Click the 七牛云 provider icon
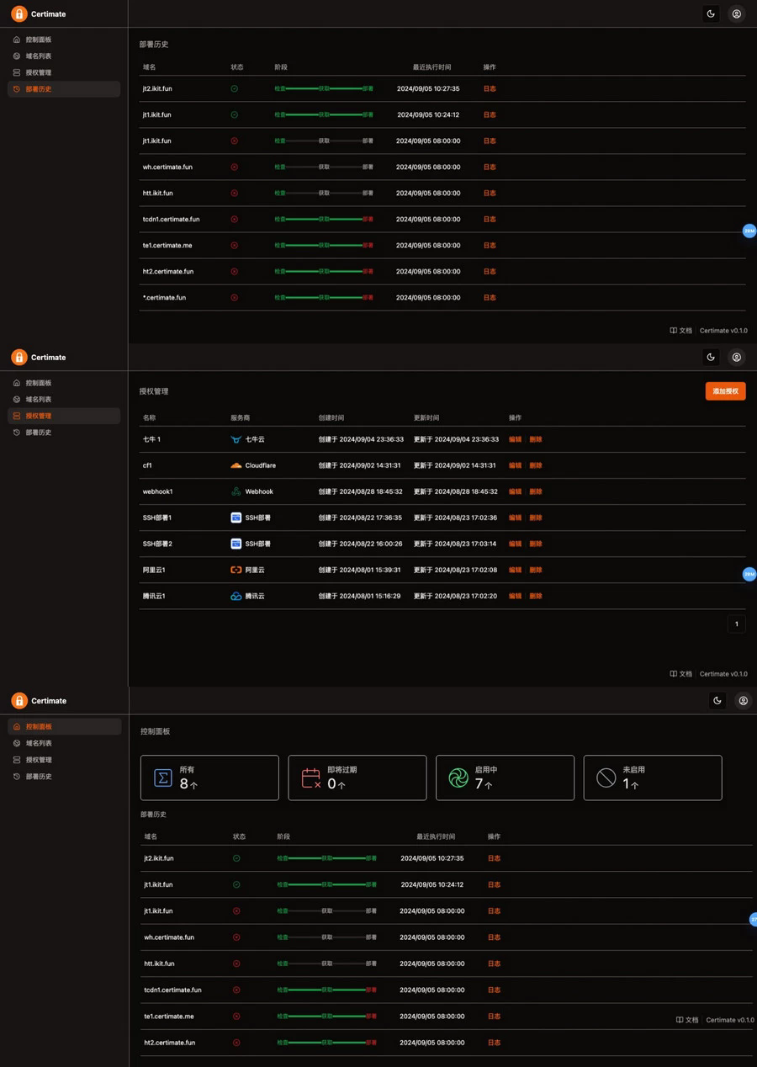The height and width of the screenshot is (1067, 757). click(x=236, y=439)
